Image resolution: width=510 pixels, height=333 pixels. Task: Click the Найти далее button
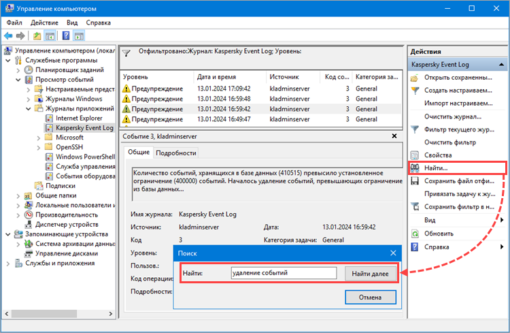[371, 274]
